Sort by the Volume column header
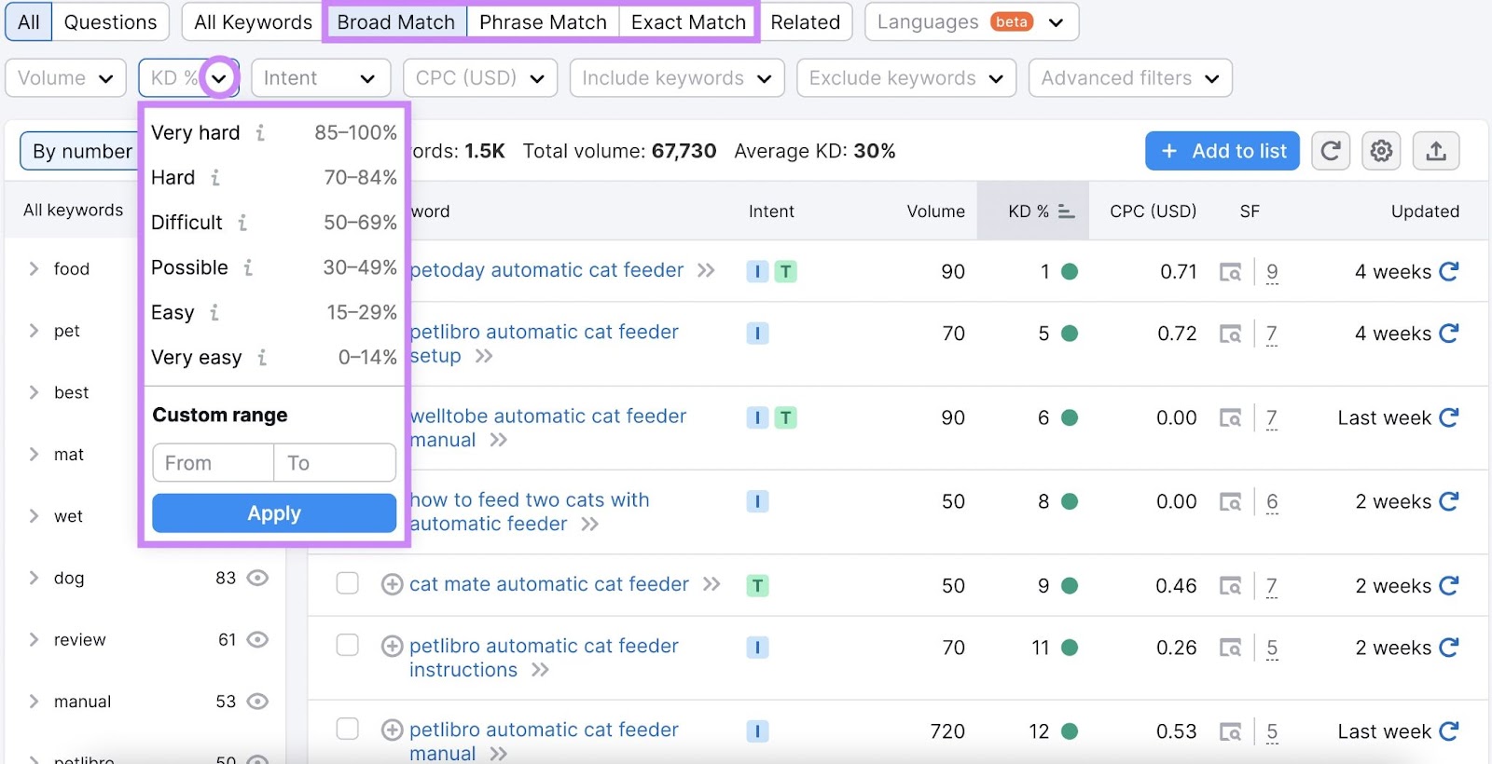Viewport: 1492px width, 764px height. [935, 211]
